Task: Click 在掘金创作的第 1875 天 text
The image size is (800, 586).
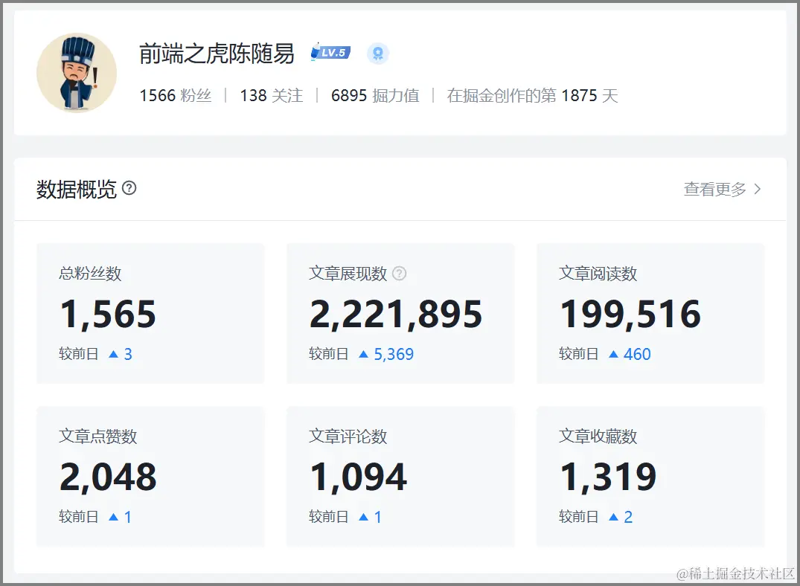Action: pos(533,95)
